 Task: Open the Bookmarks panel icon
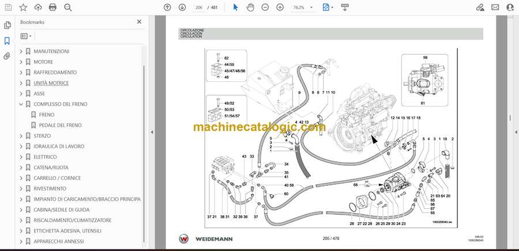click(7, 41)
